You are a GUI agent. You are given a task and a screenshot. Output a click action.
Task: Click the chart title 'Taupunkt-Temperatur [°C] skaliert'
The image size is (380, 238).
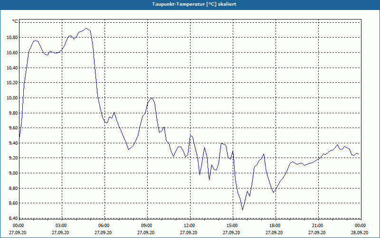point(194,4)
